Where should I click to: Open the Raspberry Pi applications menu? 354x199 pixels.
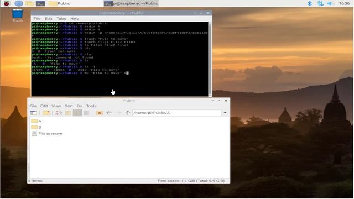point(6,3)
